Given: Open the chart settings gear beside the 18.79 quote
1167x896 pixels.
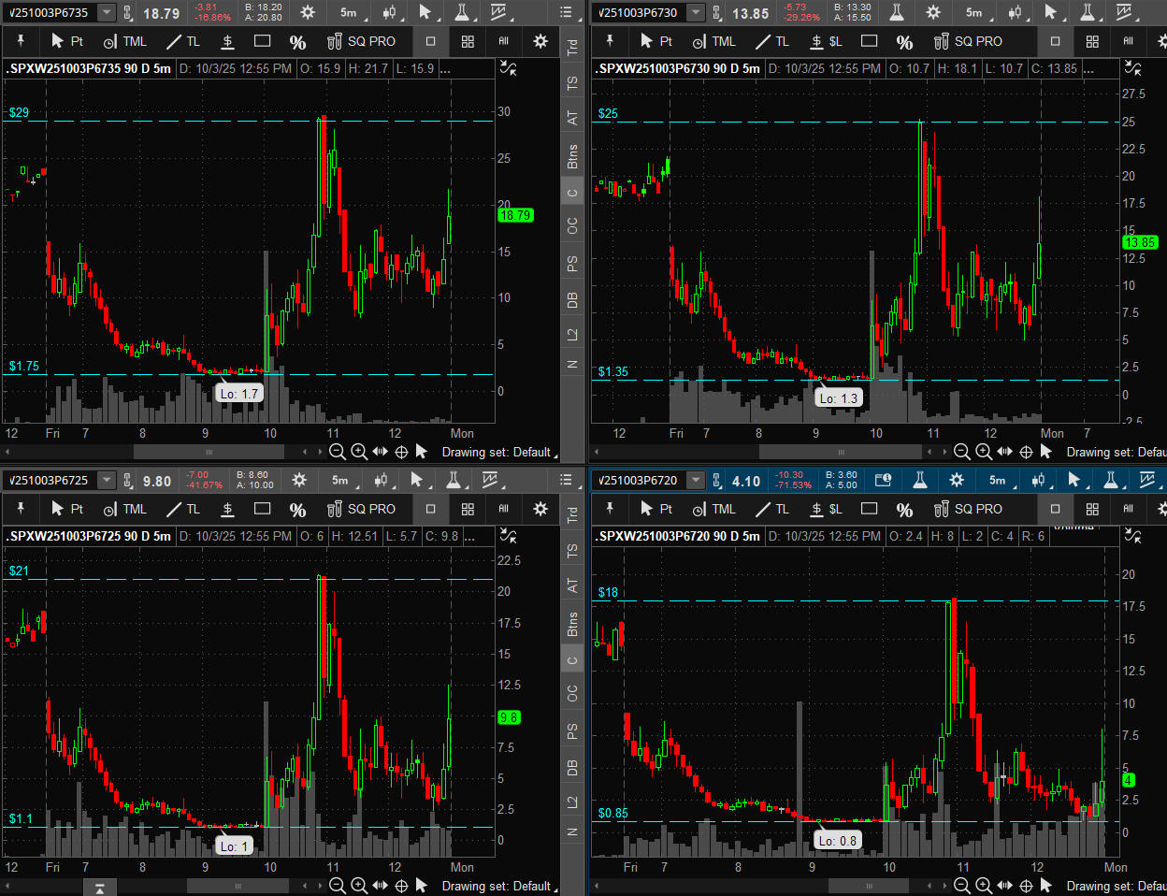Looking at the screenshot, I should pos(308,13).
